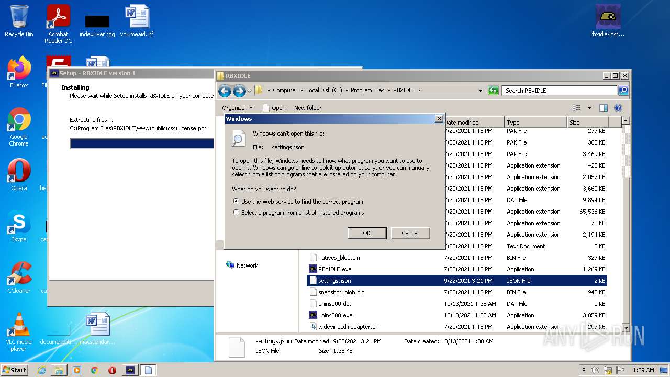Select indexriver.jpg desktop file
Image resolution: width=670 pixels, height=377 pixels.
(x=97, y=25)
